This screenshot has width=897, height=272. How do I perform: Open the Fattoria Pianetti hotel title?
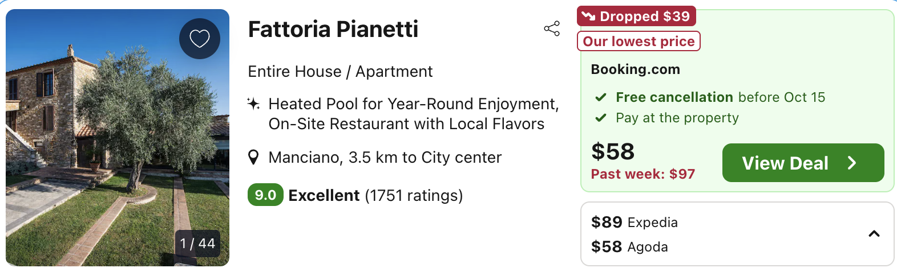(333, 30)
